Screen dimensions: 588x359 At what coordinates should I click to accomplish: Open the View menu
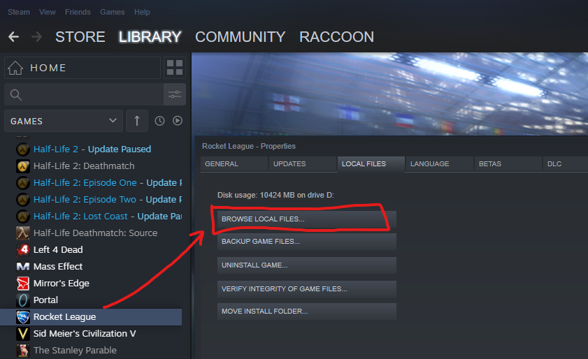tap(48, 12)
